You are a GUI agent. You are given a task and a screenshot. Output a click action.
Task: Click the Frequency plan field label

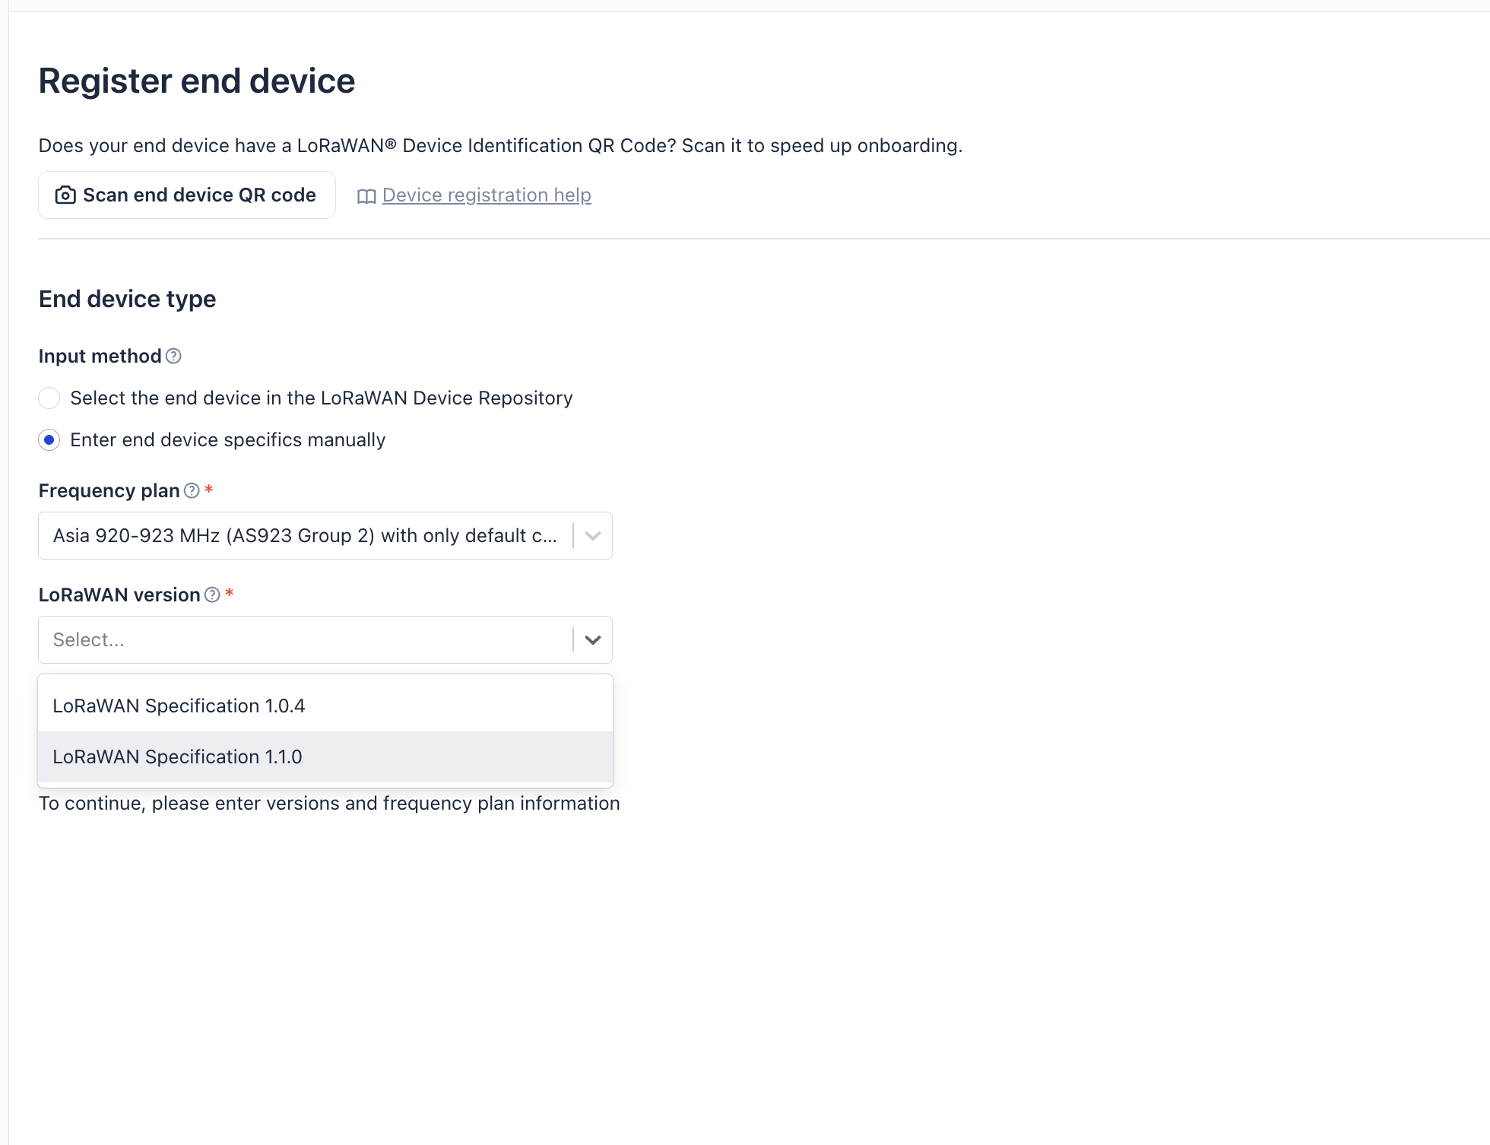[109, 490]
